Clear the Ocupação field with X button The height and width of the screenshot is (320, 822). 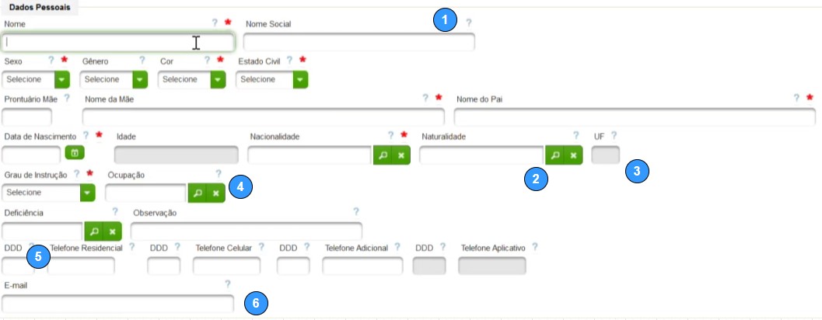coord(215,193)
